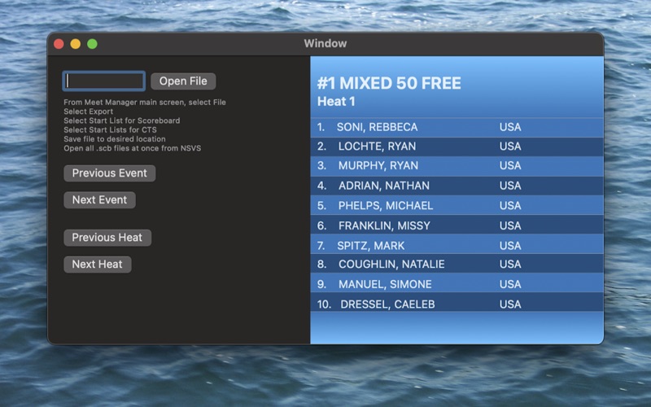Go to Previous Event
The height and width of the screenshot is (407, 651).
pos(110,173)
